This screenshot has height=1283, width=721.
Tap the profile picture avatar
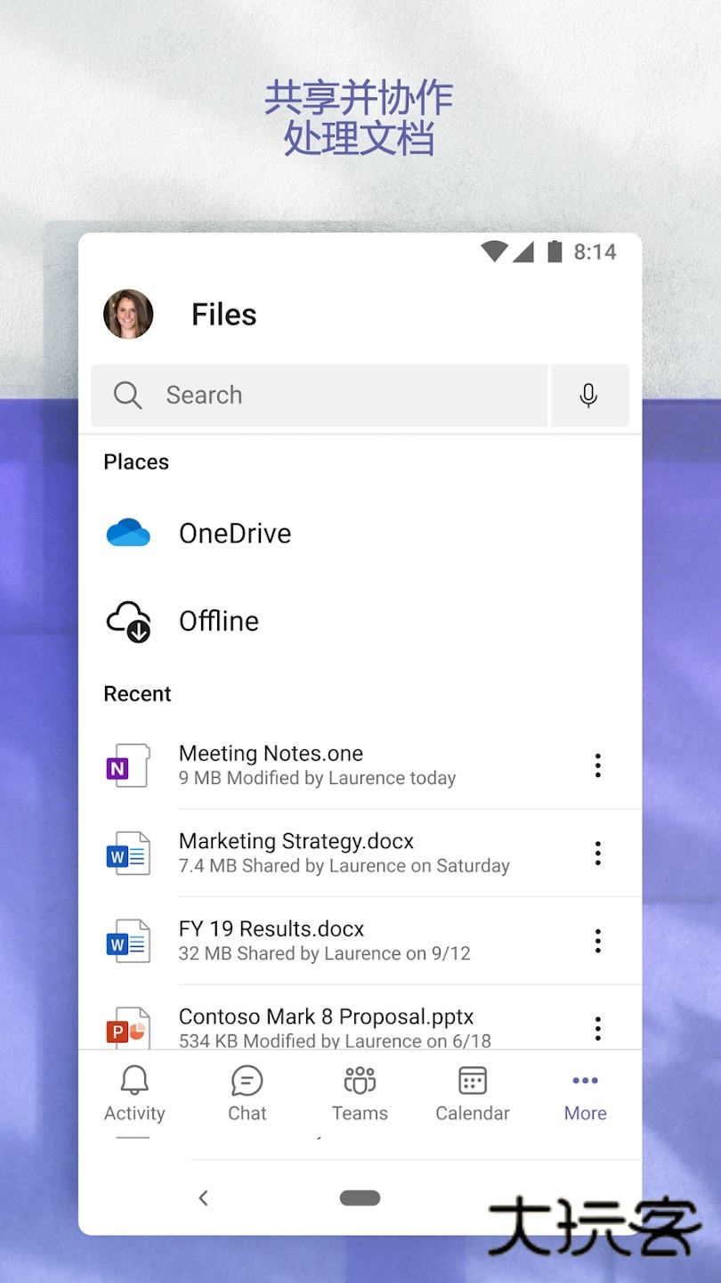[128, 314]
